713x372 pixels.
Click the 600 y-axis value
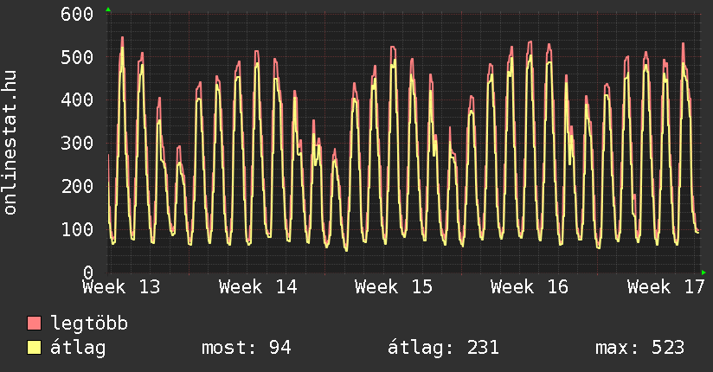[x=77, y=15]
